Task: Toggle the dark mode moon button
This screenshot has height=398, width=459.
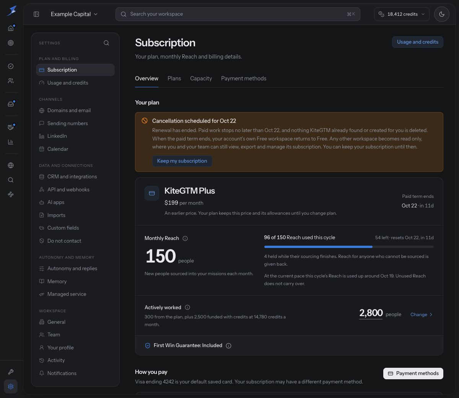Action: (442, 14)
